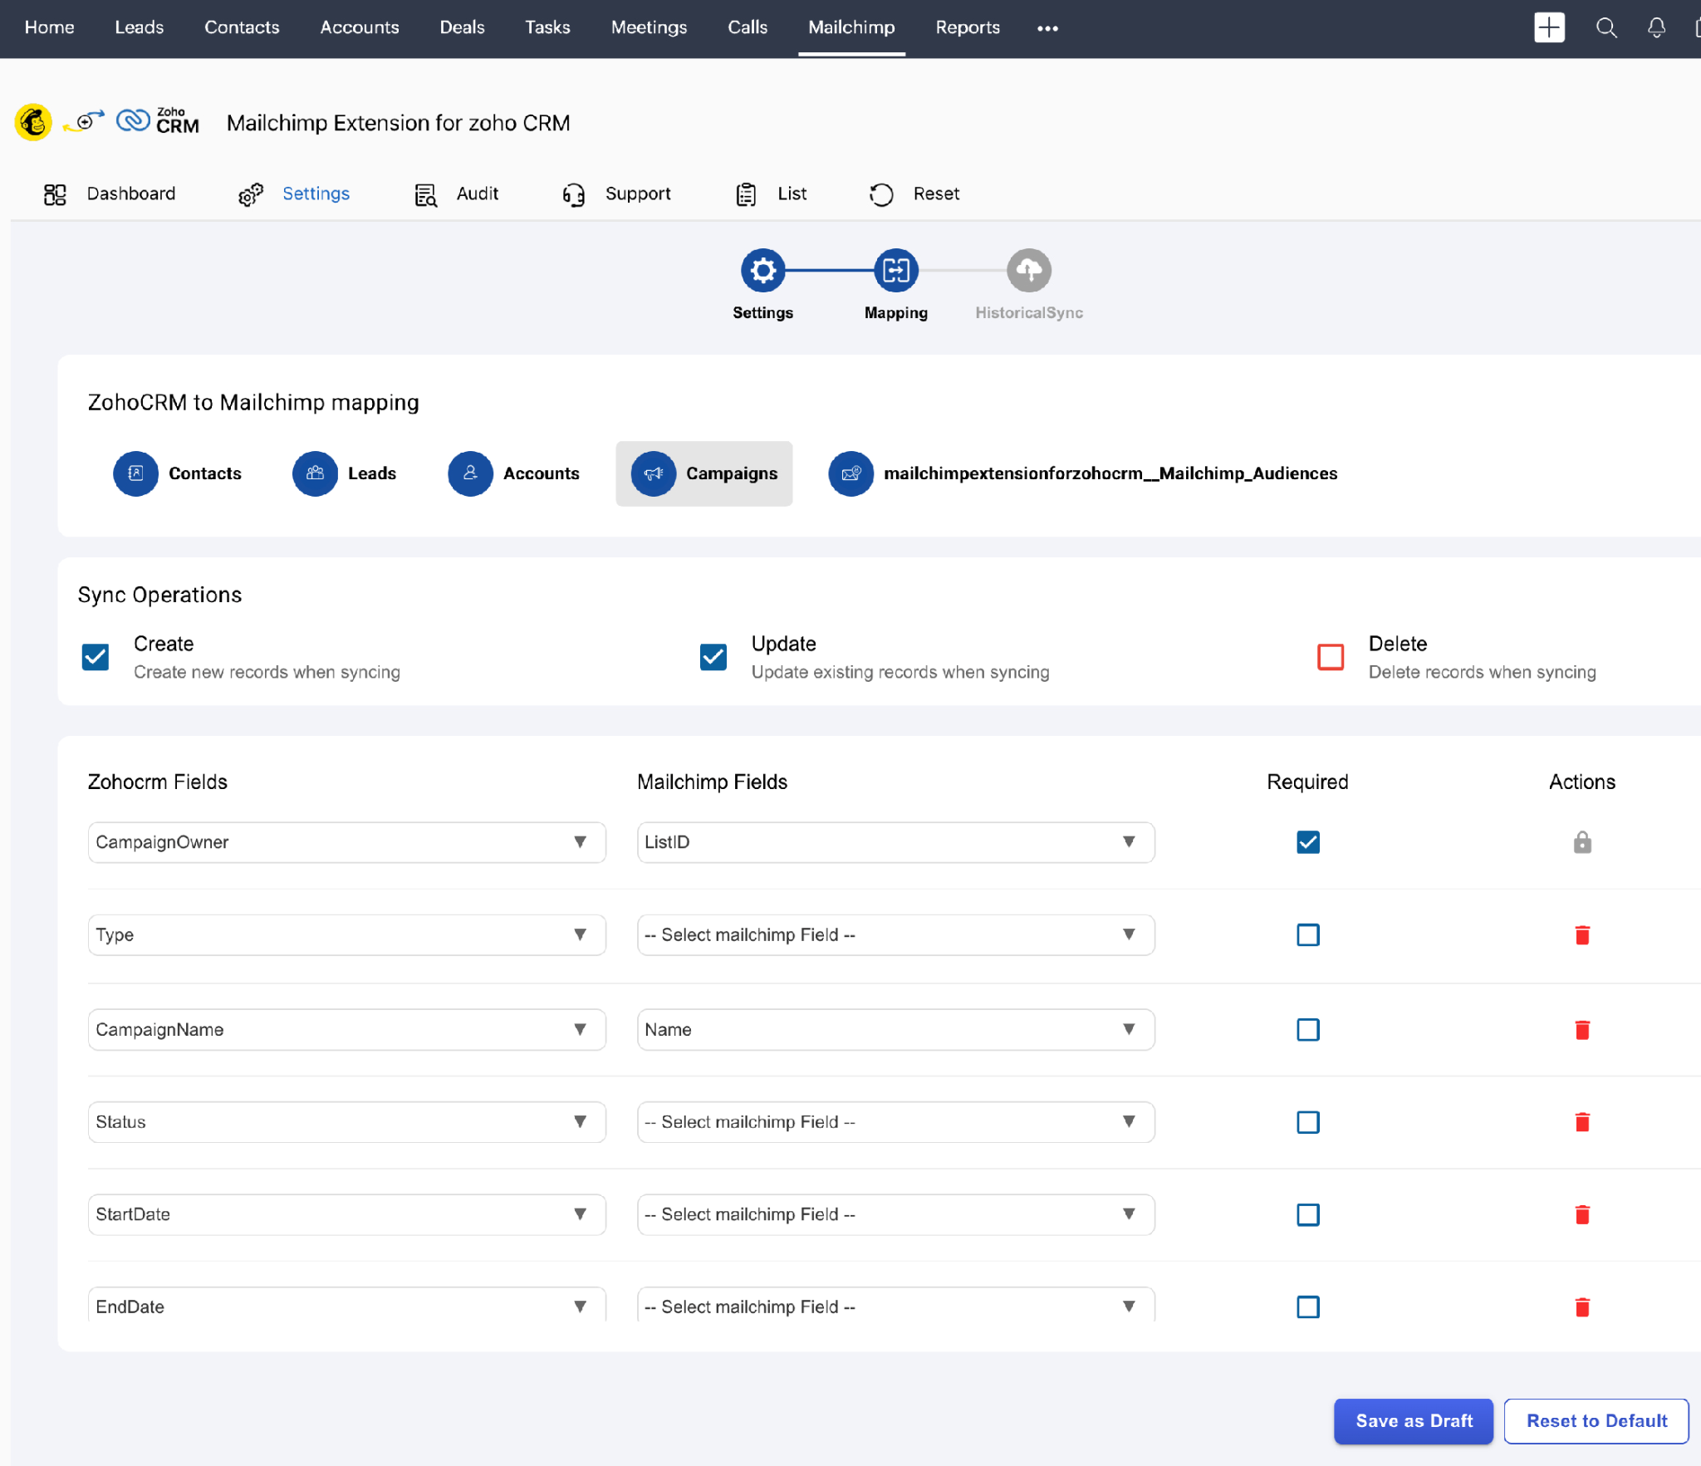Open the Support section link

(x=638, y=194)
